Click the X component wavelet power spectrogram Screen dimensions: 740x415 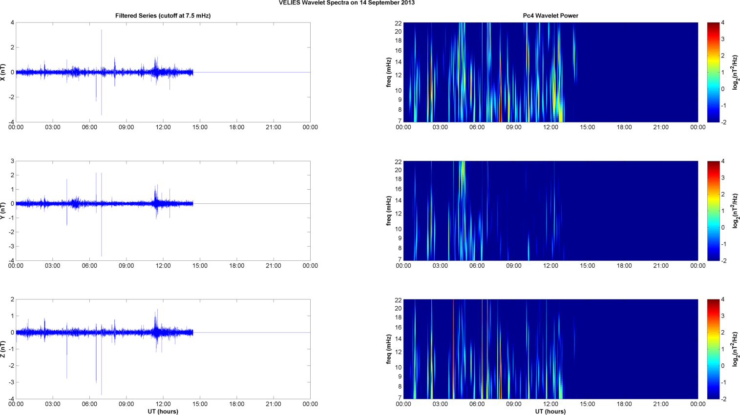click(550, 72)
